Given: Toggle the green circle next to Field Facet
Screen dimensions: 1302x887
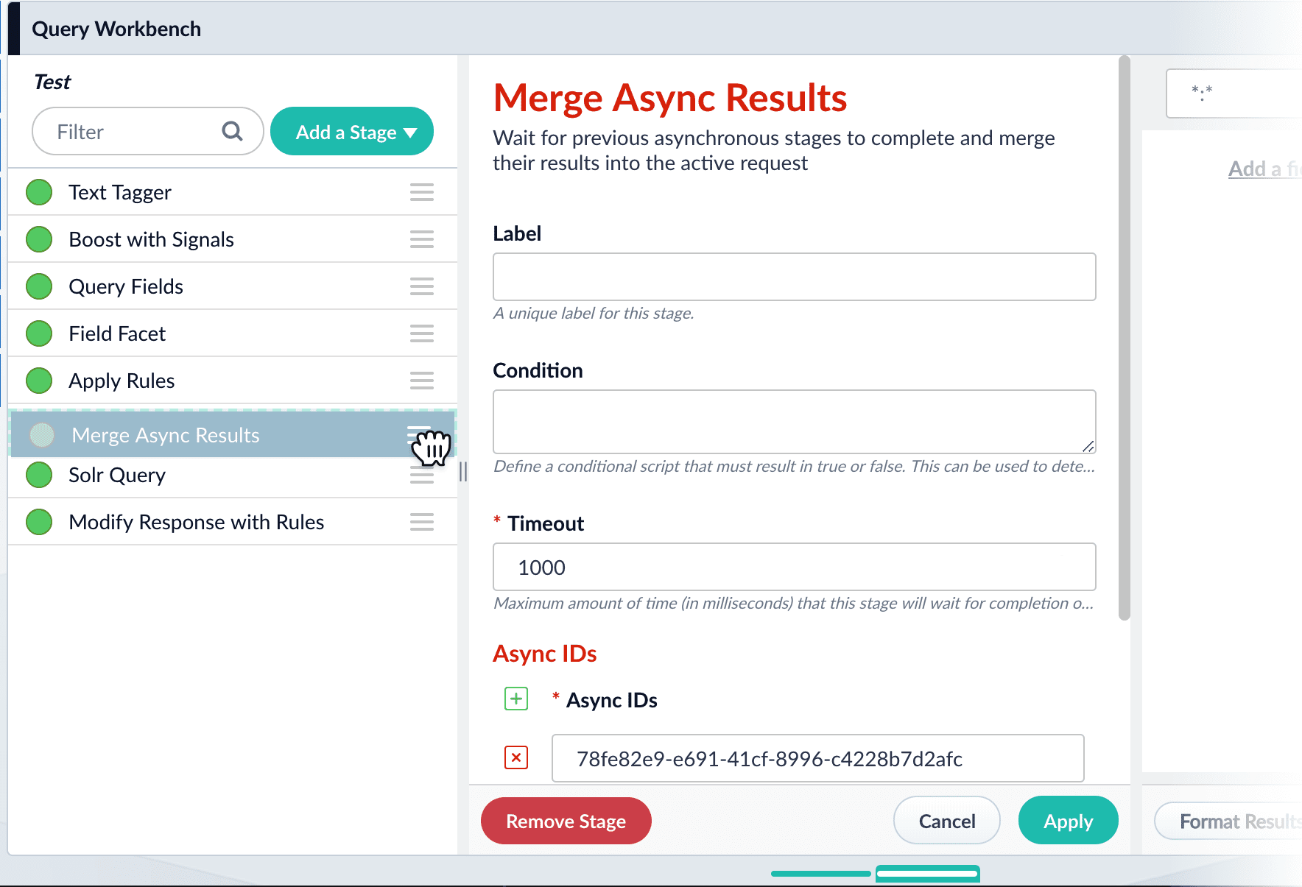Looking at the screenshot, I should click(x=38, y=333).
